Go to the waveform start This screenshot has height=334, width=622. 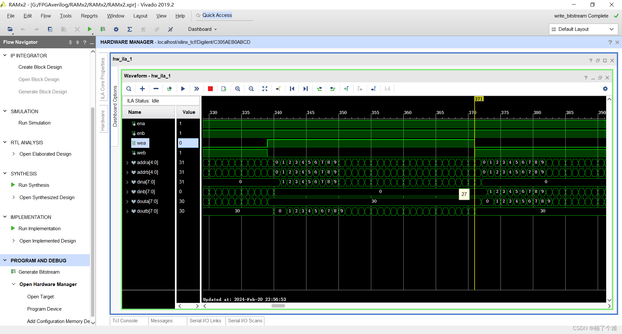[292, 89]
